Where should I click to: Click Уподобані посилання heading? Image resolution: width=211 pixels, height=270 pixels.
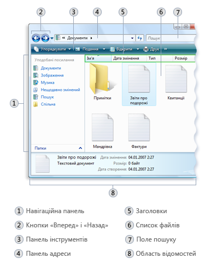click(x=54, y=60)
